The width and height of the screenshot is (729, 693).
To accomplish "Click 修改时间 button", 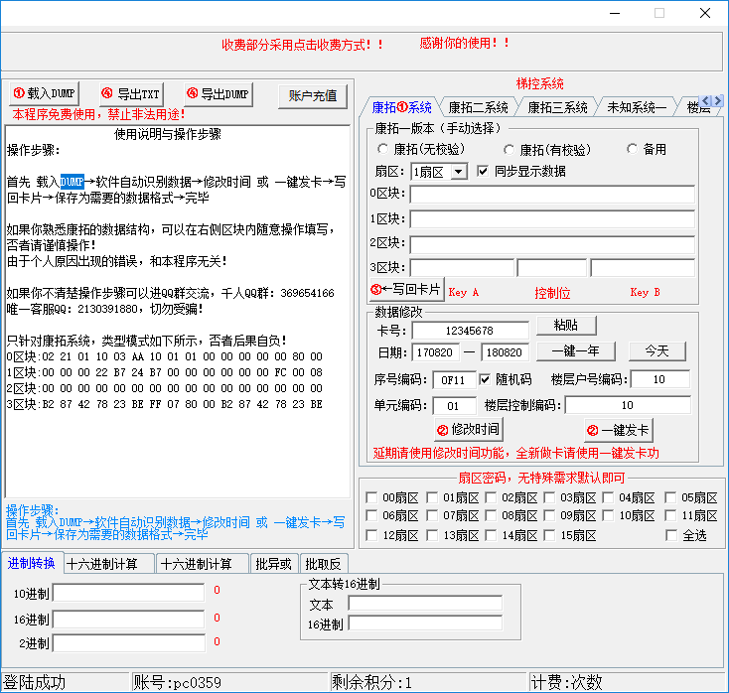I will [x=469, y=430].
